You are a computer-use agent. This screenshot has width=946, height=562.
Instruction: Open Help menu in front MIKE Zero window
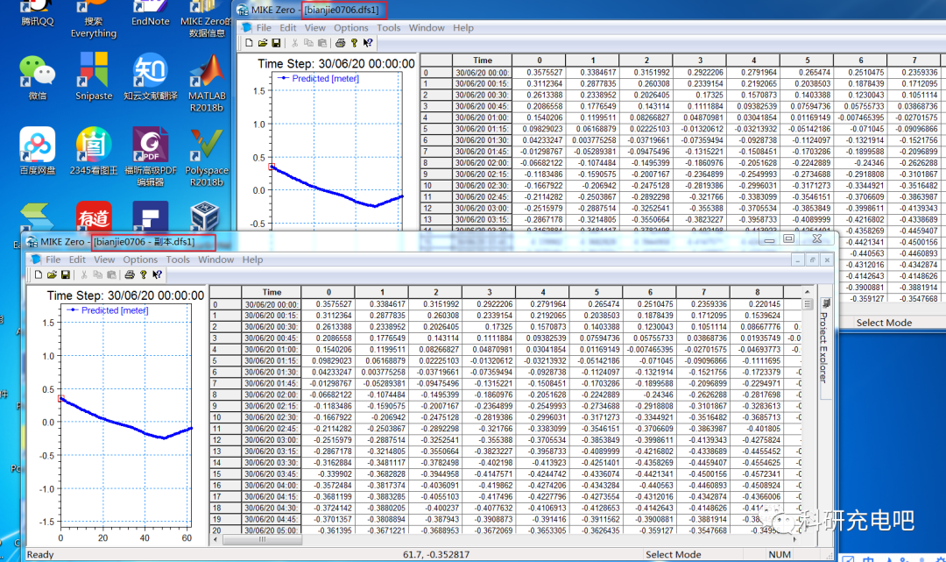[253, 260]
